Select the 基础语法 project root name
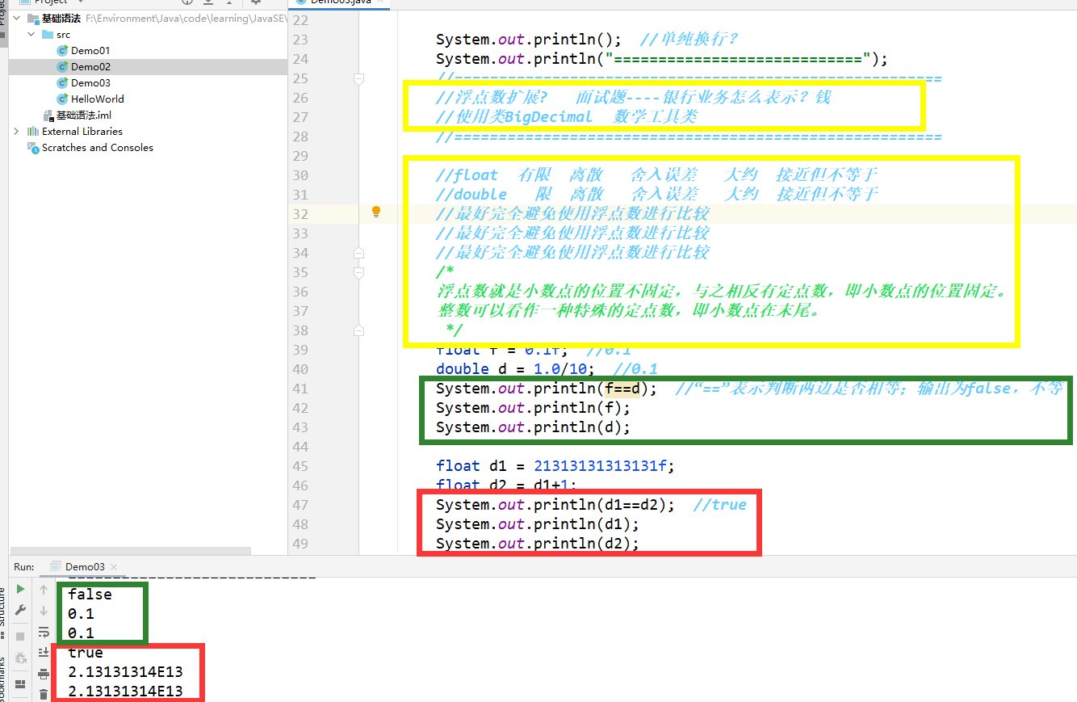The width and height of the screenshot is (1077, 702). [61, 18]
